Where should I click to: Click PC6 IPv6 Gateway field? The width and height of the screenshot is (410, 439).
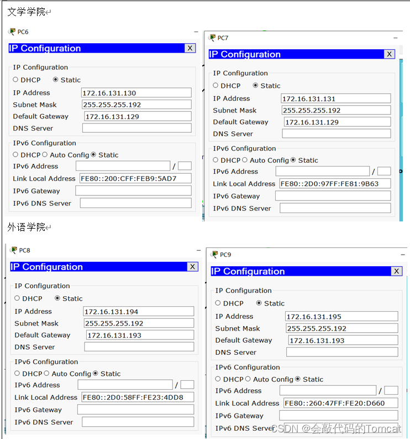pos(133,190)
